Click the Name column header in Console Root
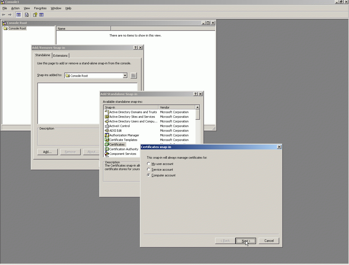The image size is (349, 265). tap(83, 28)
